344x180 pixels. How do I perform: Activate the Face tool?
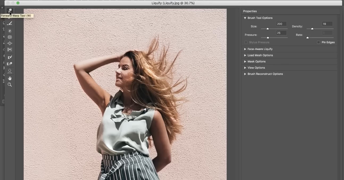point(10,71)
